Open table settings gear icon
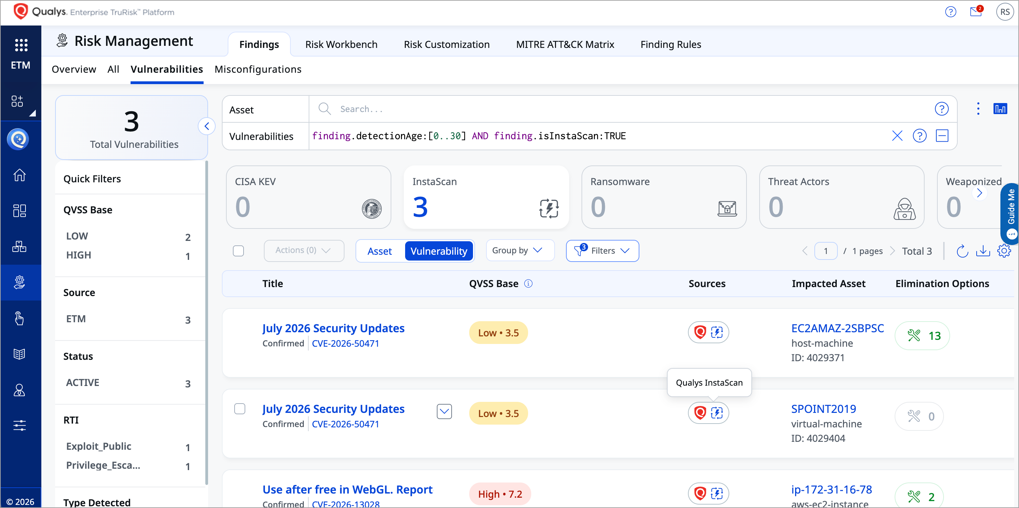1019x508 pixels. pos(1004,251)
